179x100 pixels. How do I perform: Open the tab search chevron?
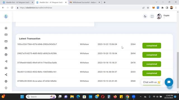(157, 2)
